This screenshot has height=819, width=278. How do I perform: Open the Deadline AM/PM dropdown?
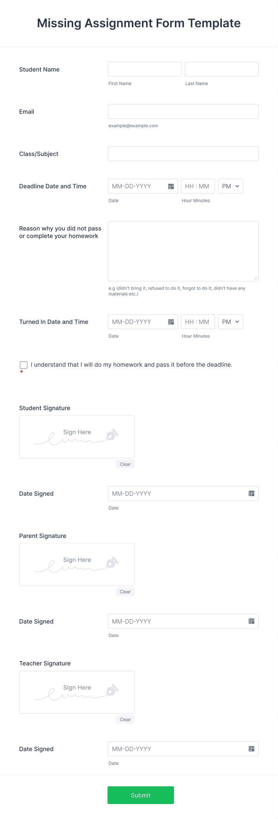click(230, 186)
